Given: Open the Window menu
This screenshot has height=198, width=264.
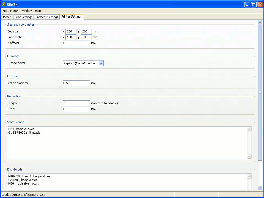Looking at the screenshot, I should [26, 11].
